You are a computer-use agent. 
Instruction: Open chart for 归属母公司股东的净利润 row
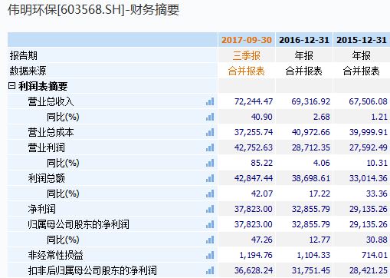210,224
